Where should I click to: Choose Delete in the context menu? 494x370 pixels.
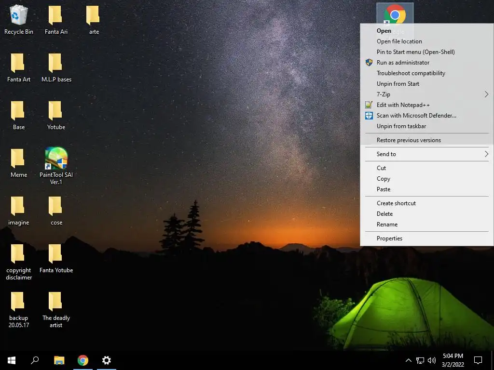coord(426,213)
